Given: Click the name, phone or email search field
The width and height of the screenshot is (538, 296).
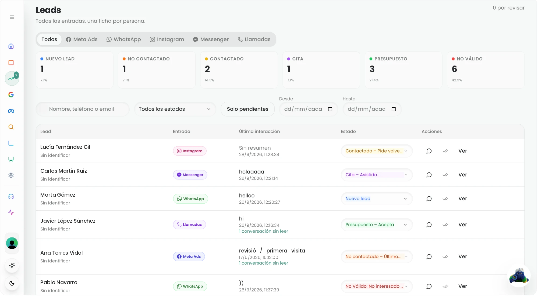Looking at the screenshot, I should [83, 109].
